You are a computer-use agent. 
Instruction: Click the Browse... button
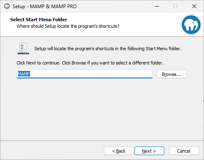172,74
